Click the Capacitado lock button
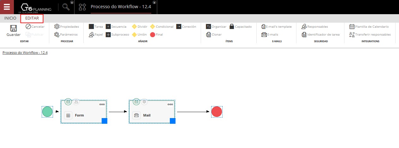The image size is (399, 148). (241, 27)
